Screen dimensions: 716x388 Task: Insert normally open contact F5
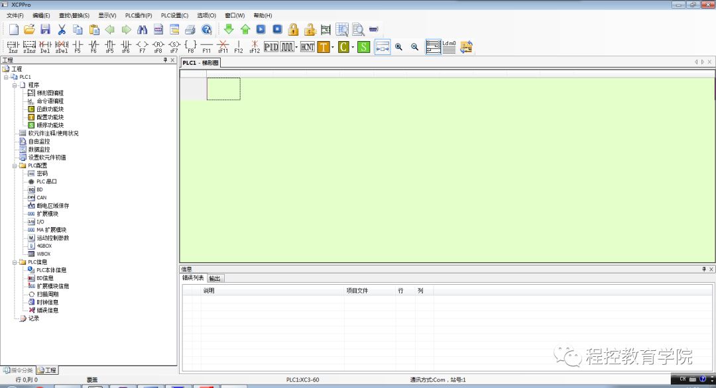coord(78,46)
